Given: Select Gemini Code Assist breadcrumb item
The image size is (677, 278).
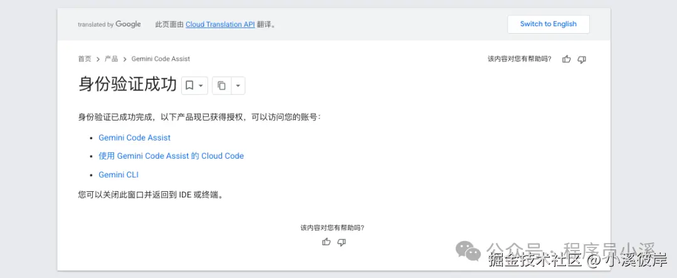Looking at the screenshot, I should [160, 59].
